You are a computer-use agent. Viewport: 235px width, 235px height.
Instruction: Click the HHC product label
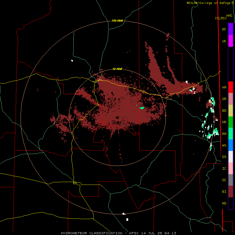pos(230,16)
